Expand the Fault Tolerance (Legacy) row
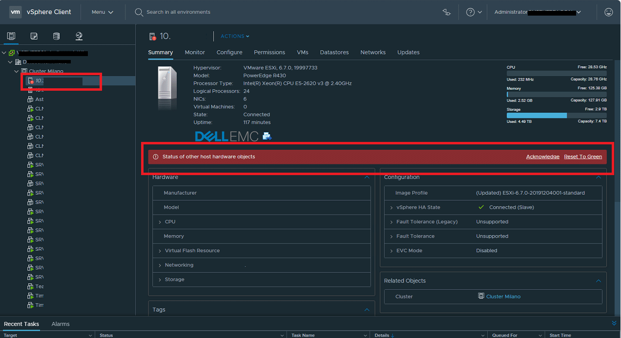 (x=391, y=222)
